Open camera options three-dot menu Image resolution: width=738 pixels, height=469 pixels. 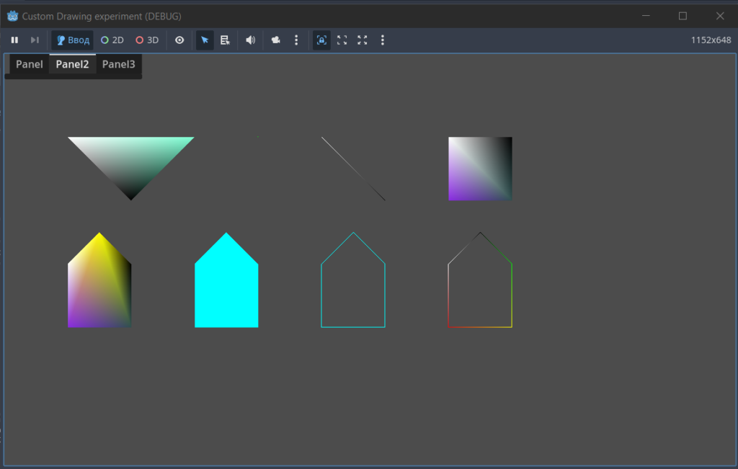pyautogui.click(x=296, y=40)
